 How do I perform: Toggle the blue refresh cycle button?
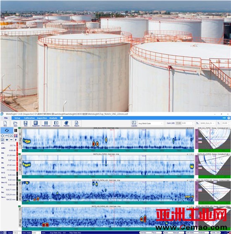[x=7, y=131]
